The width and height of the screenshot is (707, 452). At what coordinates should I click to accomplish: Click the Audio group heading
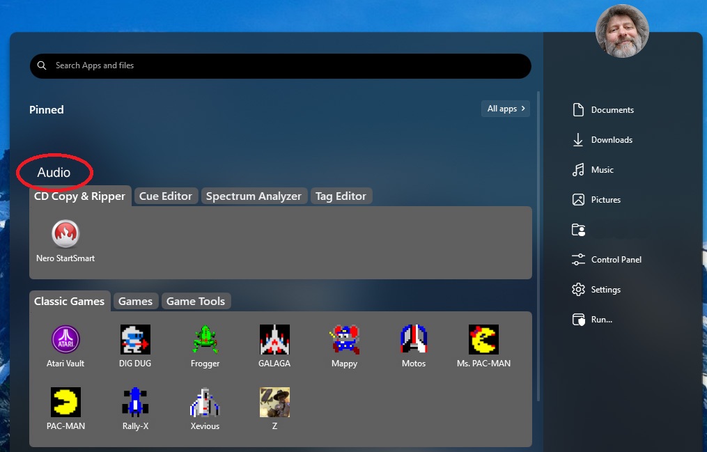pyautogui.click(x=54, y=172)
